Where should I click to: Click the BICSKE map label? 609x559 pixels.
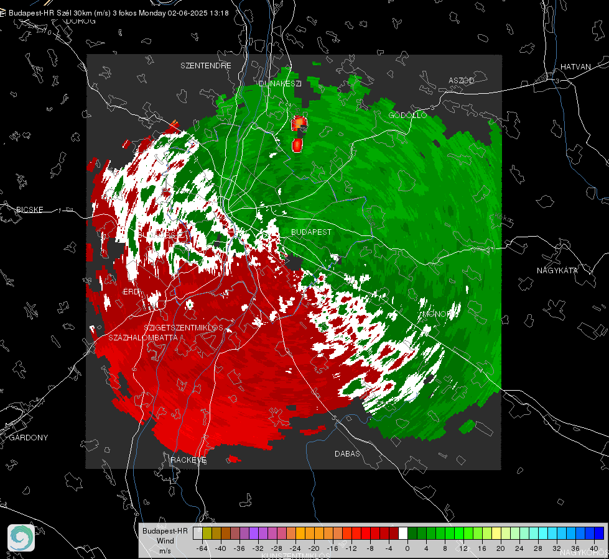coord(29,209)
